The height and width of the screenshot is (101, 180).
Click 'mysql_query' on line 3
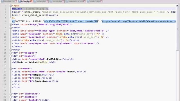(32, 12)
